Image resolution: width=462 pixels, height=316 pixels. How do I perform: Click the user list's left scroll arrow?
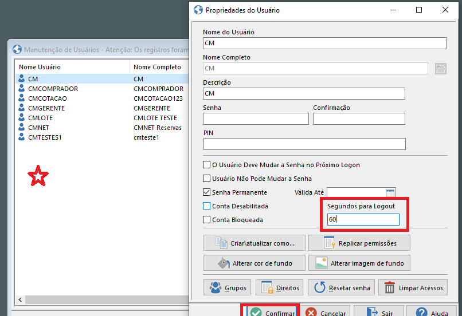tap(20, 299)
